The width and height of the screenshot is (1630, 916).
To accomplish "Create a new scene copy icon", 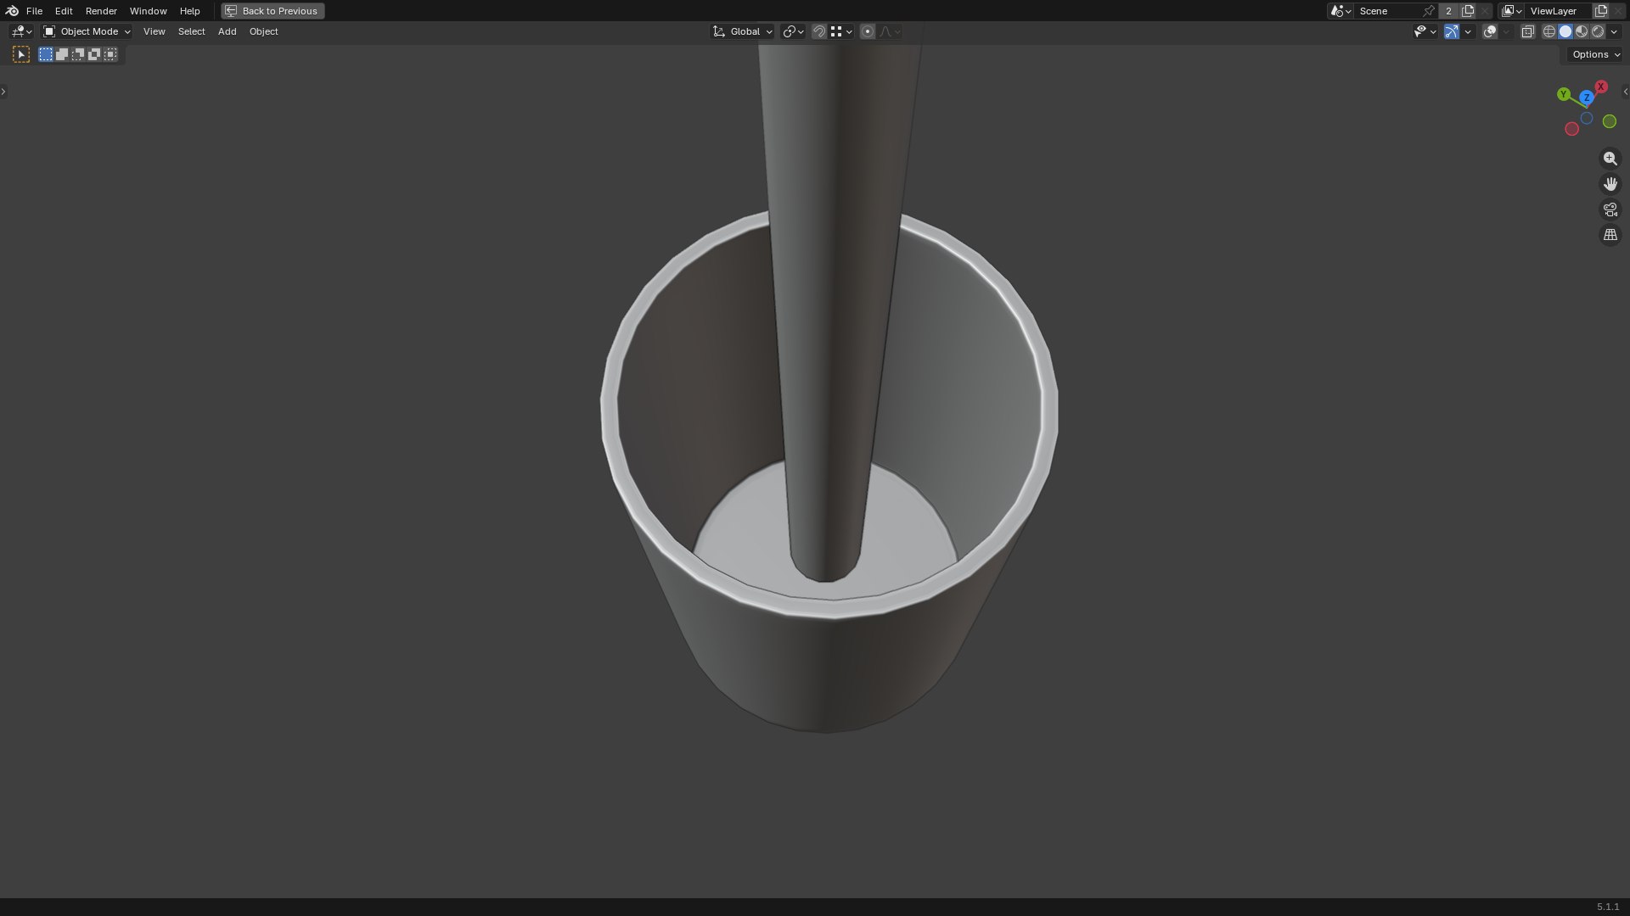I will [1468, 11].
